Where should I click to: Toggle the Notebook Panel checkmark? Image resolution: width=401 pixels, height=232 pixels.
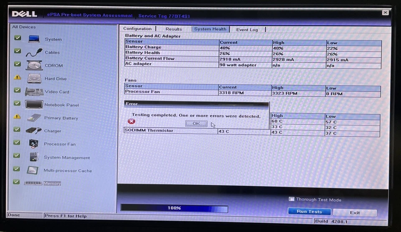[17, 103]
